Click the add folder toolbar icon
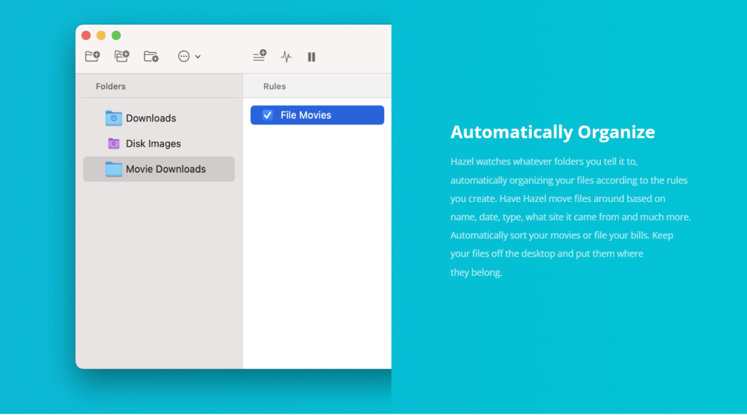Screen dimensions: 747x415 (x=92, y=57)
